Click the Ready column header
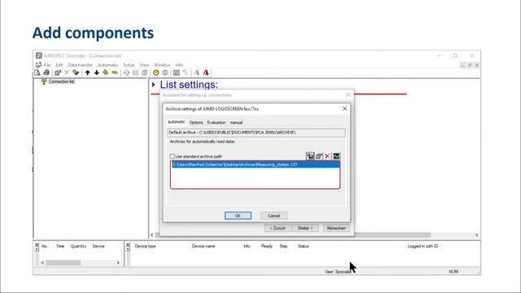This screenshot has height=293, width=521. pyautogui.click(x=266, y=246)
